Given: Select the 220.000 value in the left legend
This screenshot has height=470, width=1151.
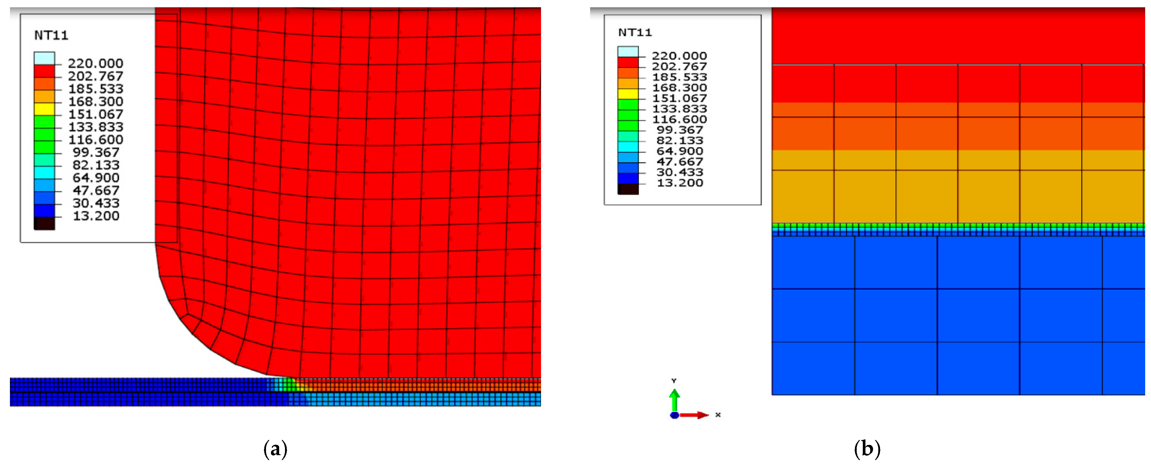Looking at the screenshot, I should (x=95, y=63).
